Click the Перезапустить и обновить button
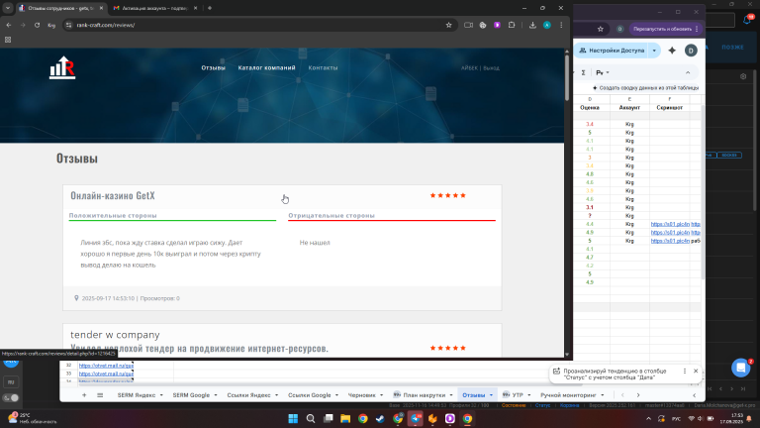This screenshot has width=760, height=428. pos(665,29)
